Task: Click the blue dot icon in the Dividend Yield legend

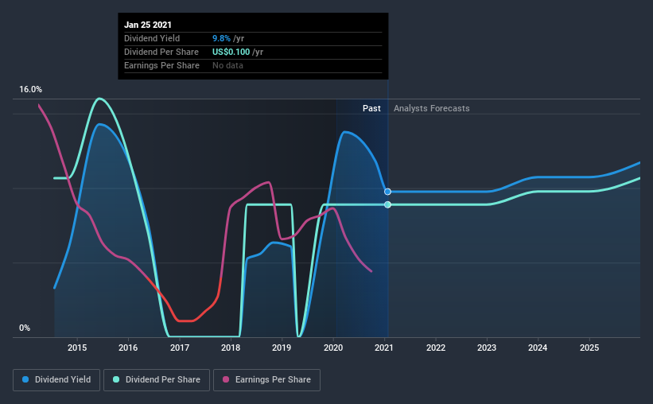Action: pyautogui.click(x=25, y=379)
